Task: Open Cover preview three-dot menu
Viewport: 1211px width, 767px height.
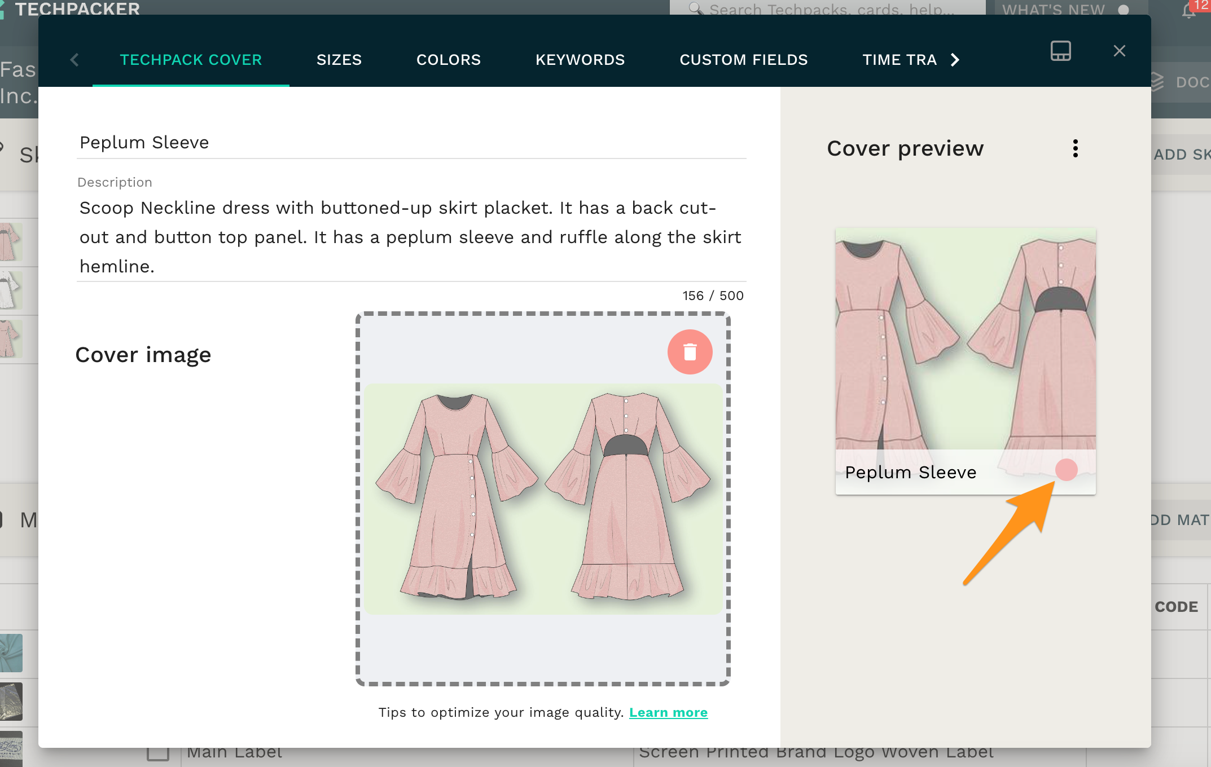Action: pyautogui.click(x=1075, y=148)
